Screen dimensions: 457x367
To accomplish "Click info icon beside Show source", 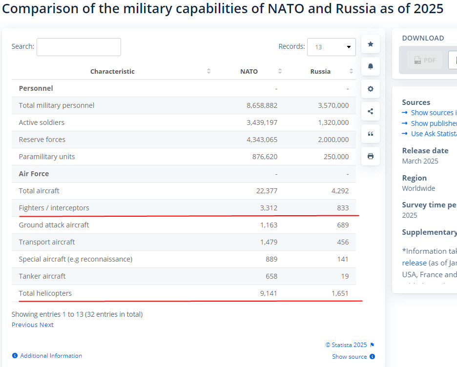I will 372,357.
